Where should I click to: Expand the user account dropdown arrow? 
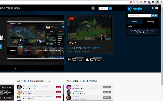click(x=96, y=8)
